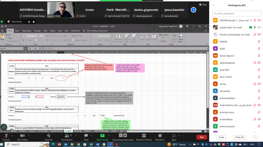Open audio options arrow beside Unmute
Screen dimensions: 263x147
click(x=12, y=136)
